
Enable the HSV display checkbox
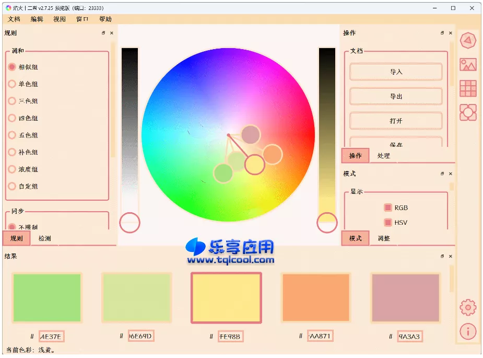[x=388, y=223]
